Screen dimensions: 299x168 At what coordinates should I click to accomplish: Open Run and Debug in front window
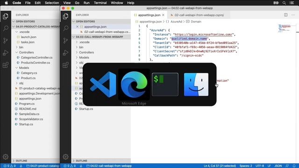point(65,53)
